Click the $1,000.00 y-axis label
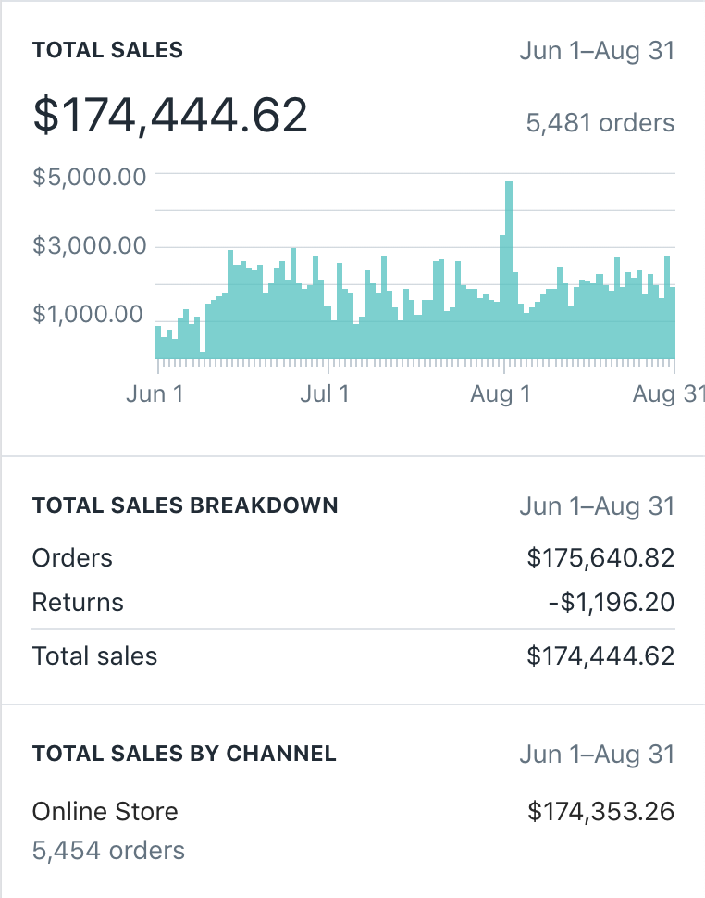Viewport: 705px width, 898px height. tap(88, 315)
